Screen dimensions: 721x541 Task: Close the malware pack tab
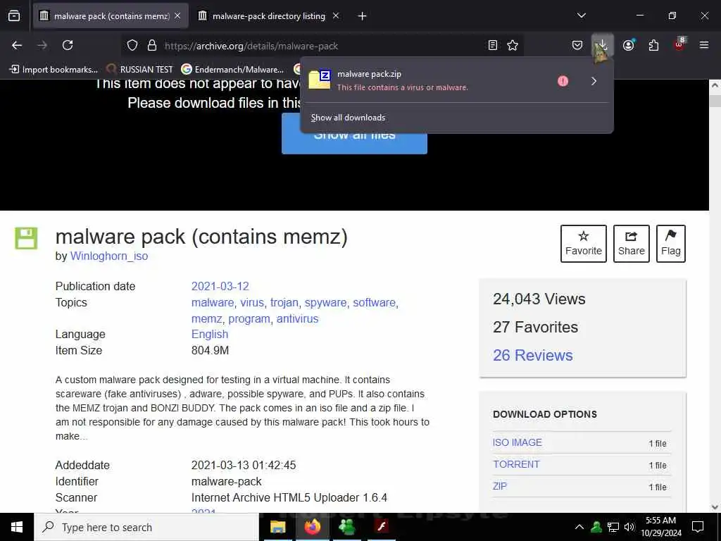pos(177,15)
